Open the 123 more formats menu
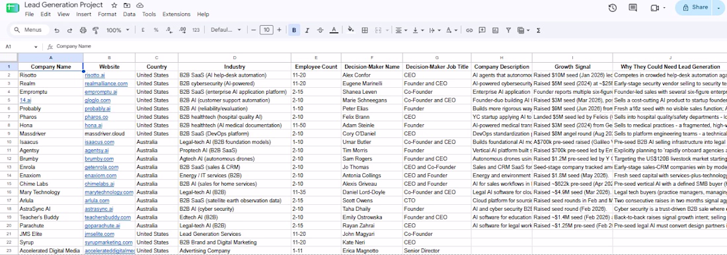This screenshot has width=727, height=255. pyautogui.click(x=196, y=30)
